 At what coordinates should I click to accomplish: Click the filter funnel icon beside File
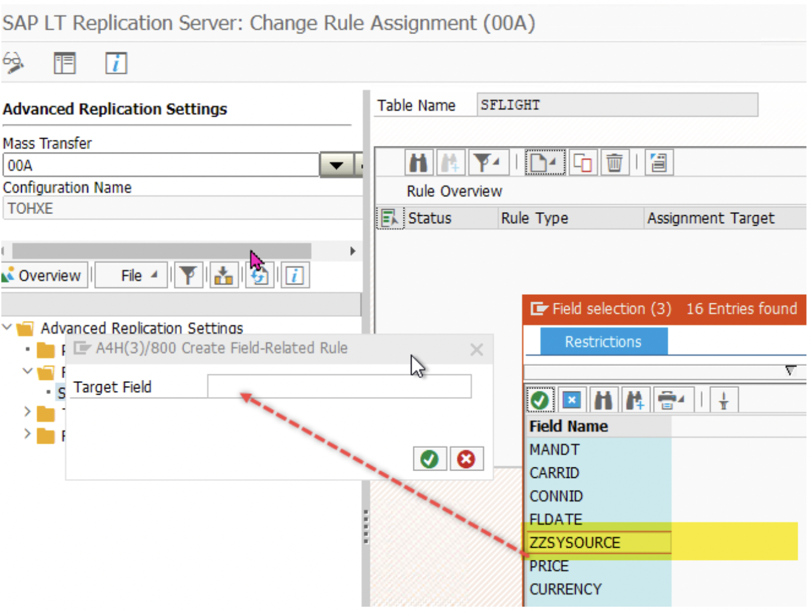(188, 275)
